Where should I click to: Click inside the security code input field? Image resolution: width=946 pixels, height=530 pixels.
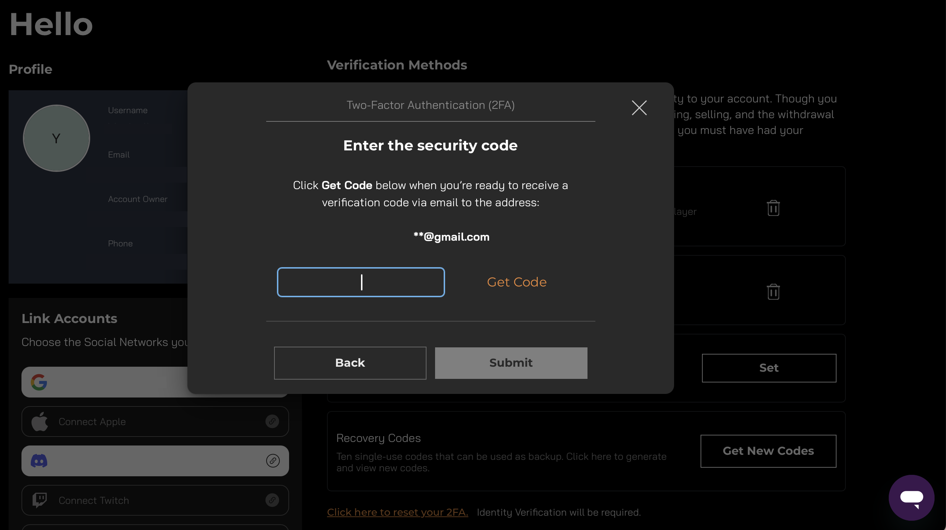point(361,282)
